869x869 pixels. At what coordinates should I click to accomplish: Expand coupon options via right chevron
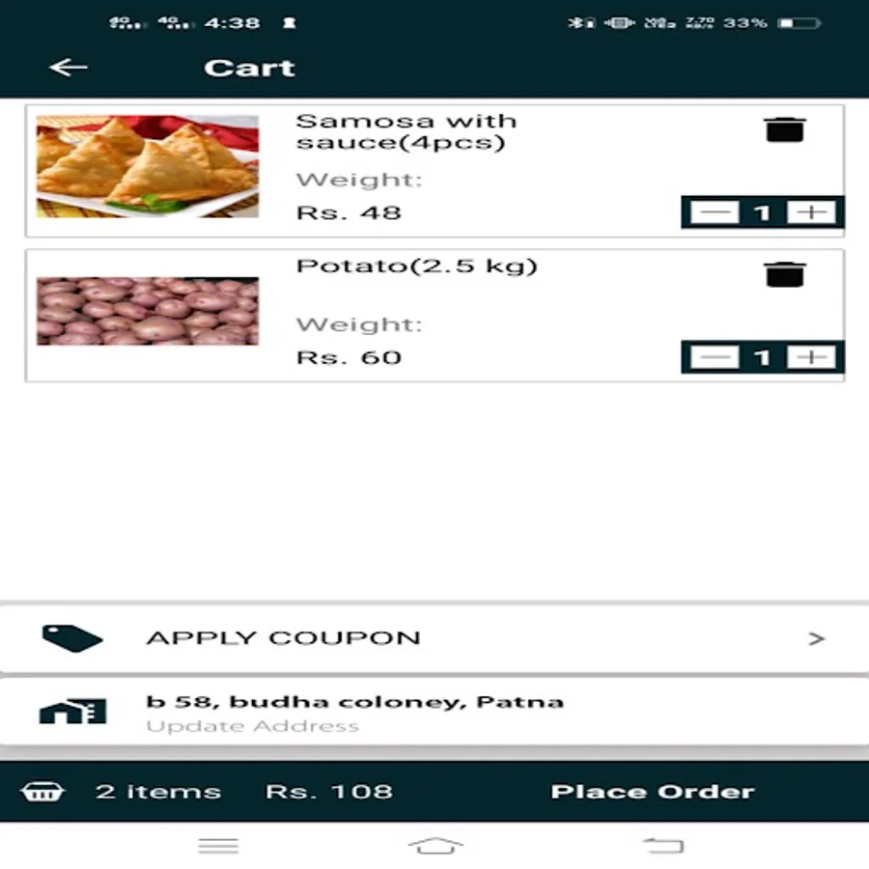tap(816, 639)
